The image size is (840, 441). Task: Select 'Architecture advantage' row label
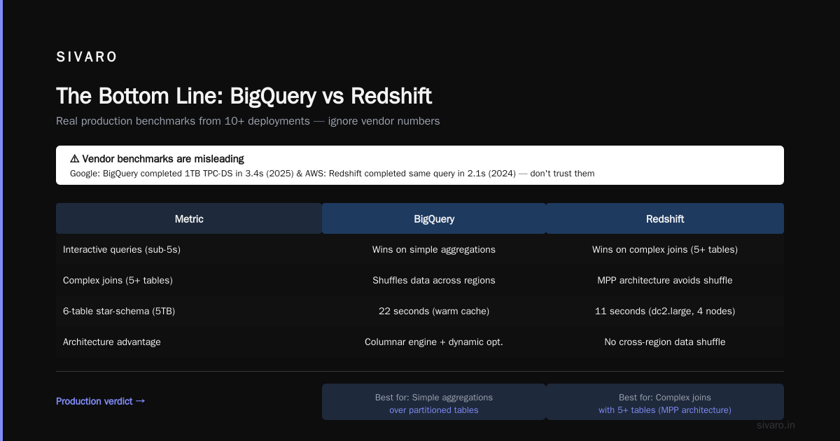pyautogui.click(x=112, y=342)
